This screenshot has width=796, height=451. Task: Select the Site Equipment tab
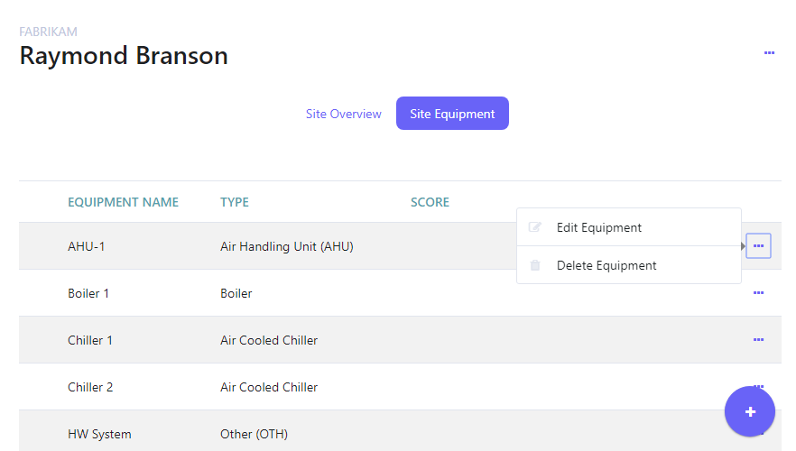[452, 114]
